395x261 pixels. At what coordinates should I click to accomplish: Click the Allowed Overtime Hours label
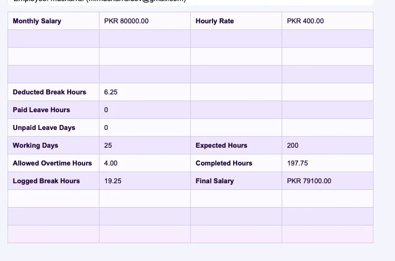52,163
